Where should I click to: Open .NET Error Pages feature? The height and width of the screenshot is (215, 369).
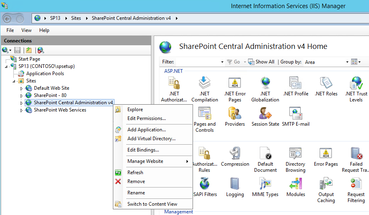pos(235,90)
